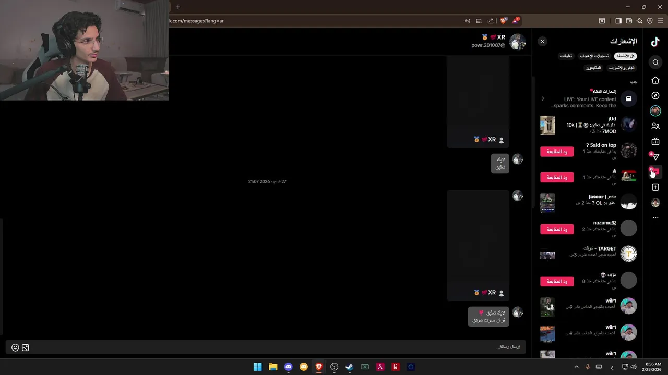Click the install app icon in address bar
668x375 pixels.
point(479,21)
